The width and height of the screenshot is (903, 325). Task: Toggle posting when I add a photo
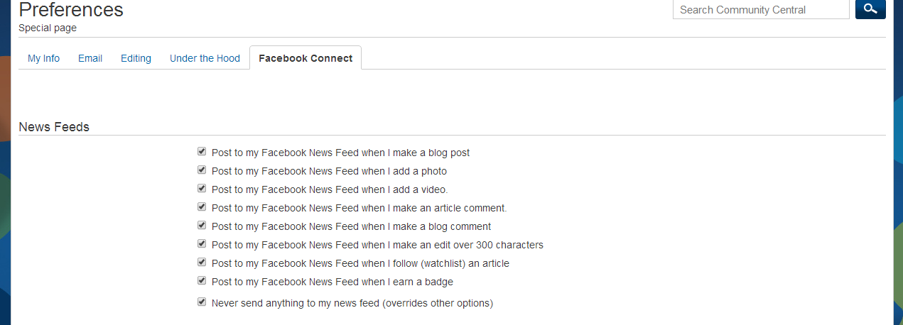click(x=202, y=170)
